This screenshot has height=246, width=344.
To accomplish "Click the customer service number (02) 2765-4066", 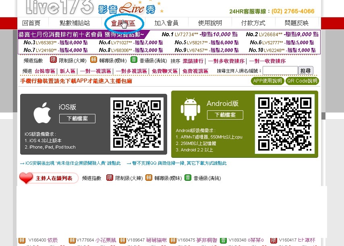I will point(293,11).
